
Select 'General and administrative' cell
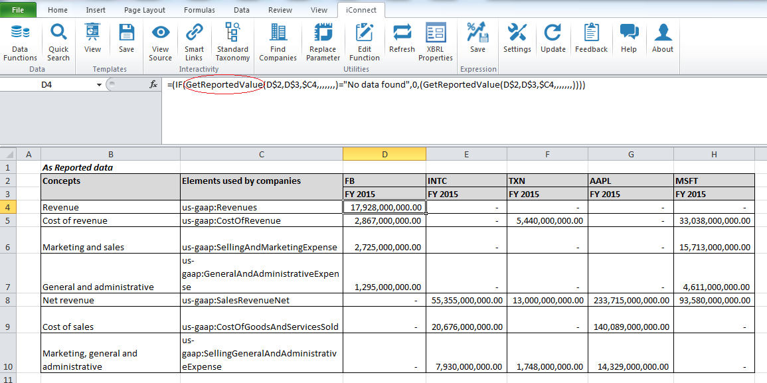click(110, 273)
